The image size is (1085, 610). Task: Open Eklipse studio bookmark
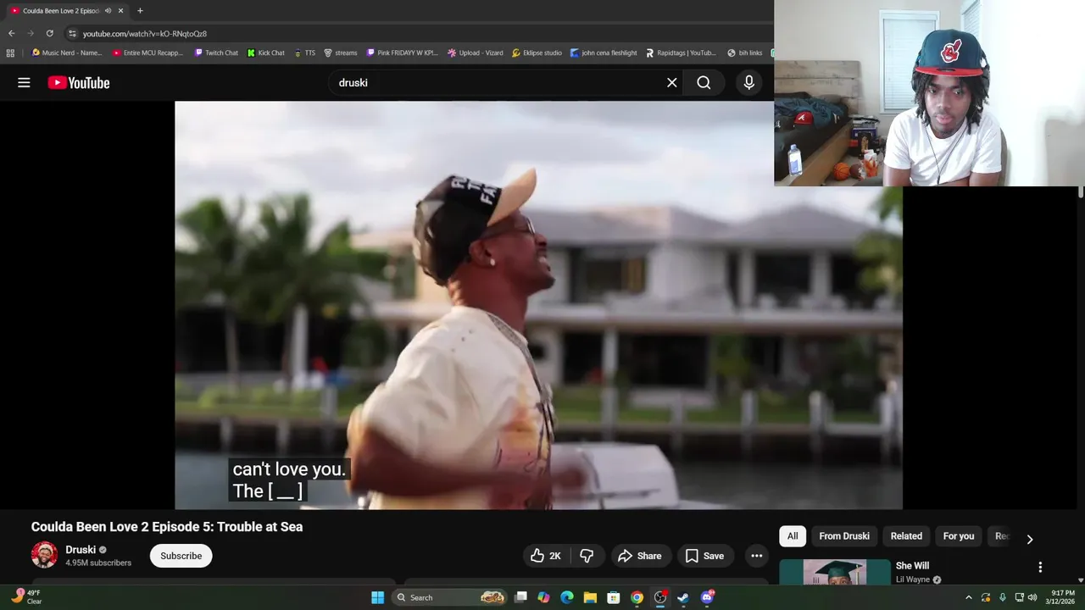click(537, 53)
